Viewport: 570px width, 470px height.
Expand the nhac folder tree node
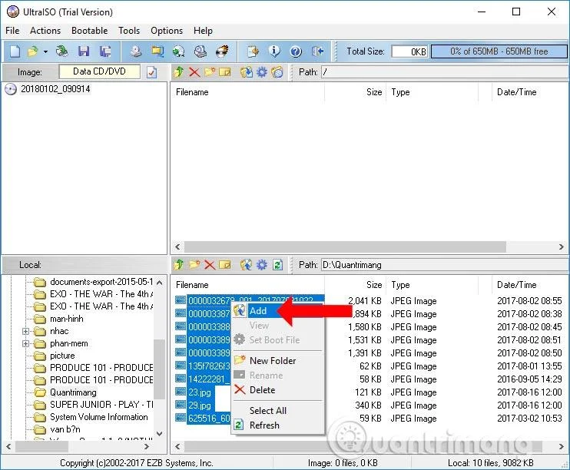[x=25, y=331]
